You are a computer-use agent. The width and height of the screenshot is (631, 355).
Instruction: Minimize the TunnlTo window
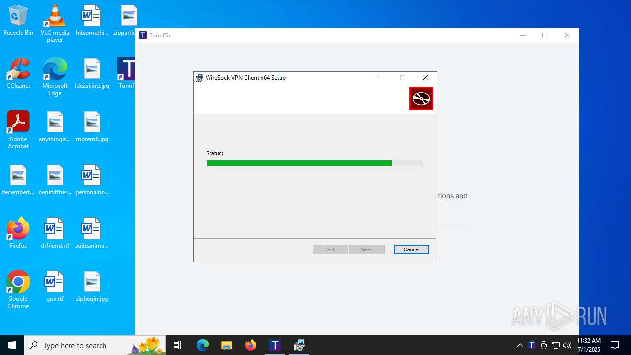(x=523, y=35)
